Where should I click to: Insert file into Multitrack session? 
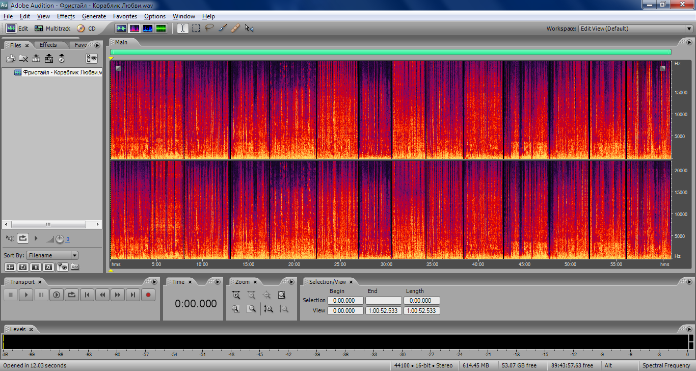click(49, 59)
